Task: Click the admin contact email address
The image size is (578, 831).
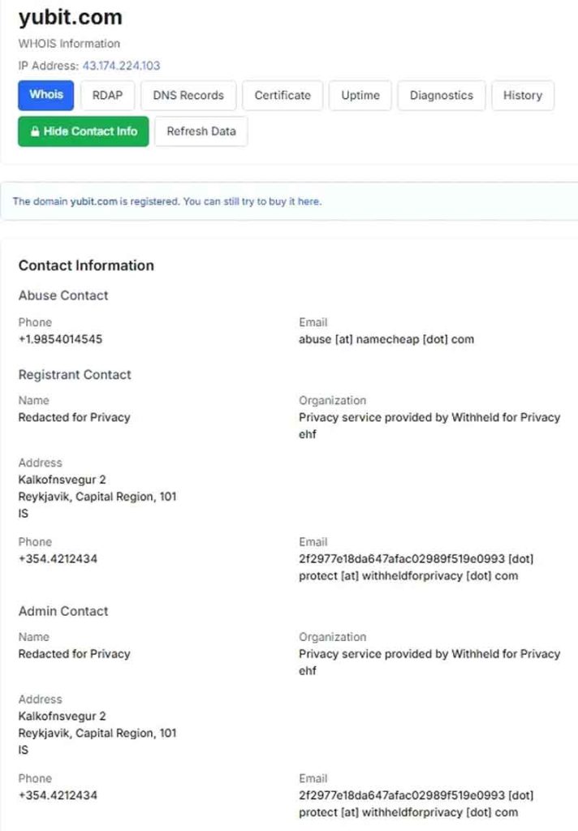Action: coord(416,803)
